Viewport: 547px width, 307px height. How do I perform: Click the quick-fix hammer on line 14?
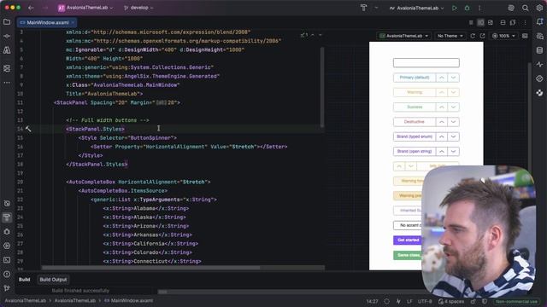click(x=28, y=129)
